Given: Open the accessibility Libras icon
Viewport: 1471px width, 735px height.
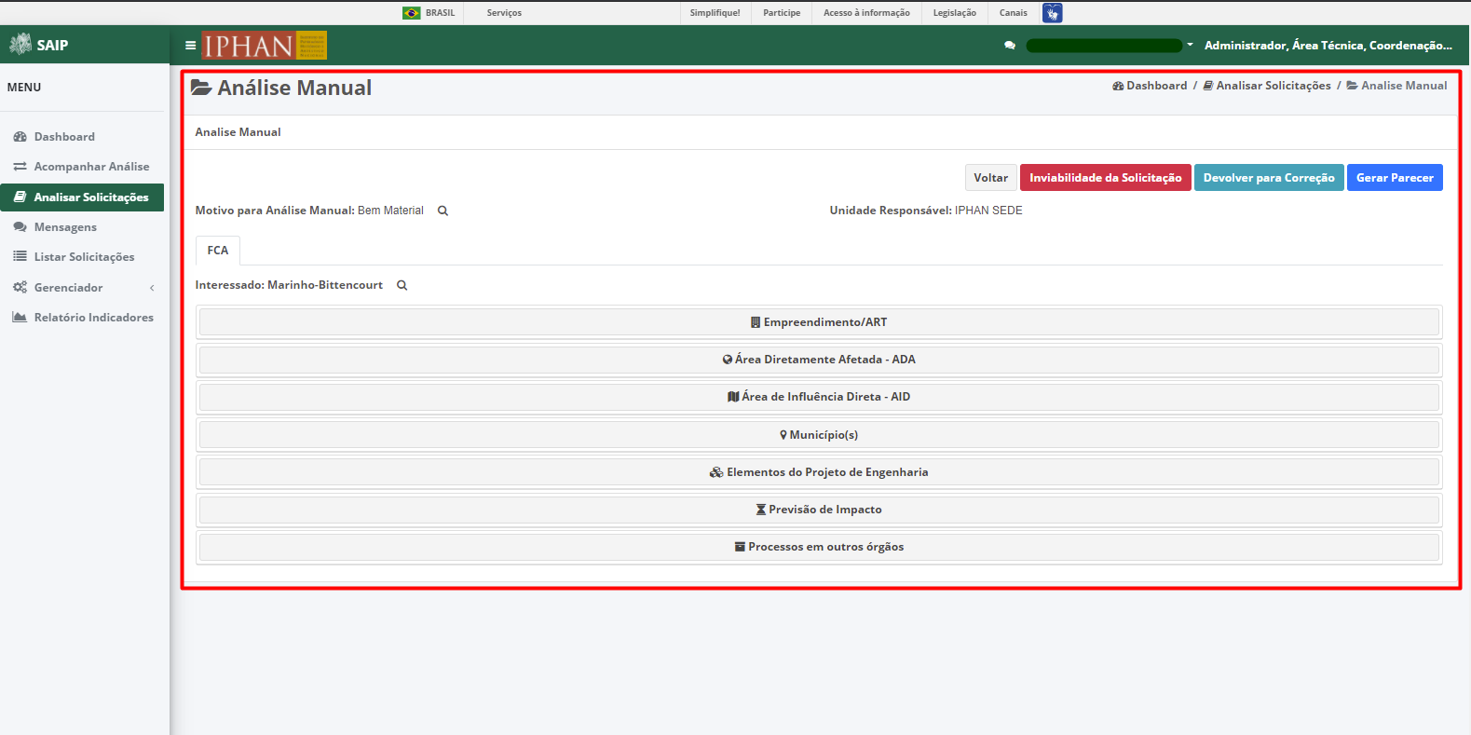Looking at the screenshot, I should pyautogui.click(x=1053, y=13).
